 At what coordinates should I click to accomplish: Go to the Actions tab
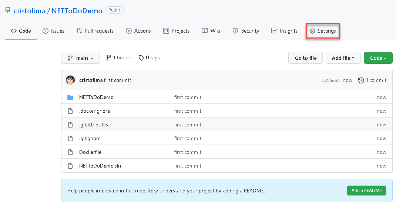138,31
